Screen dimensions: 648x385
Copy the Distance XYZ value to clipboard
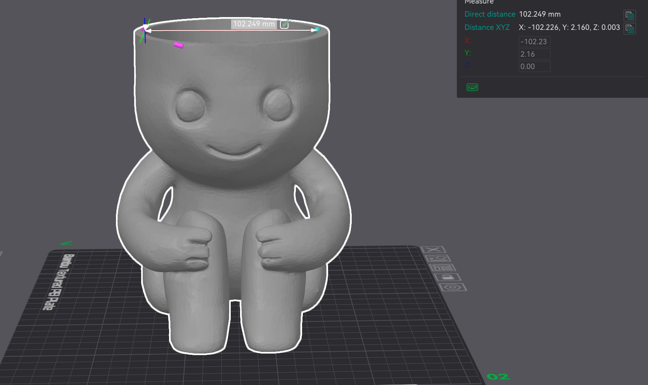629,28
